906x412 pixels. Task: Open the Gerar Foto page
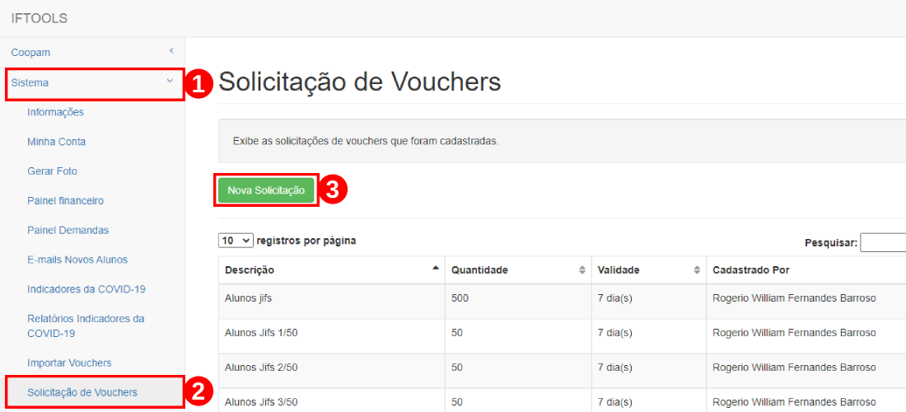[x=52, y=171]
